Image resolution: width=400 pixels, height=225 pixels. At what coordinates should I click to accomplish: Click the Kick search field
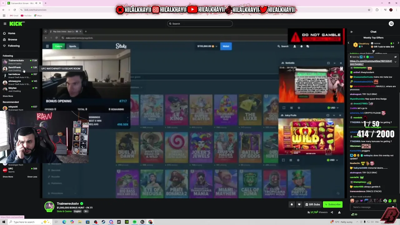pos(200,24)
